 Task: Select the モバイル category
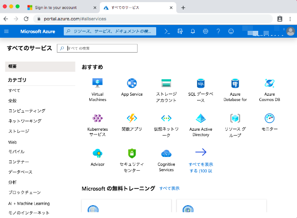16,152
